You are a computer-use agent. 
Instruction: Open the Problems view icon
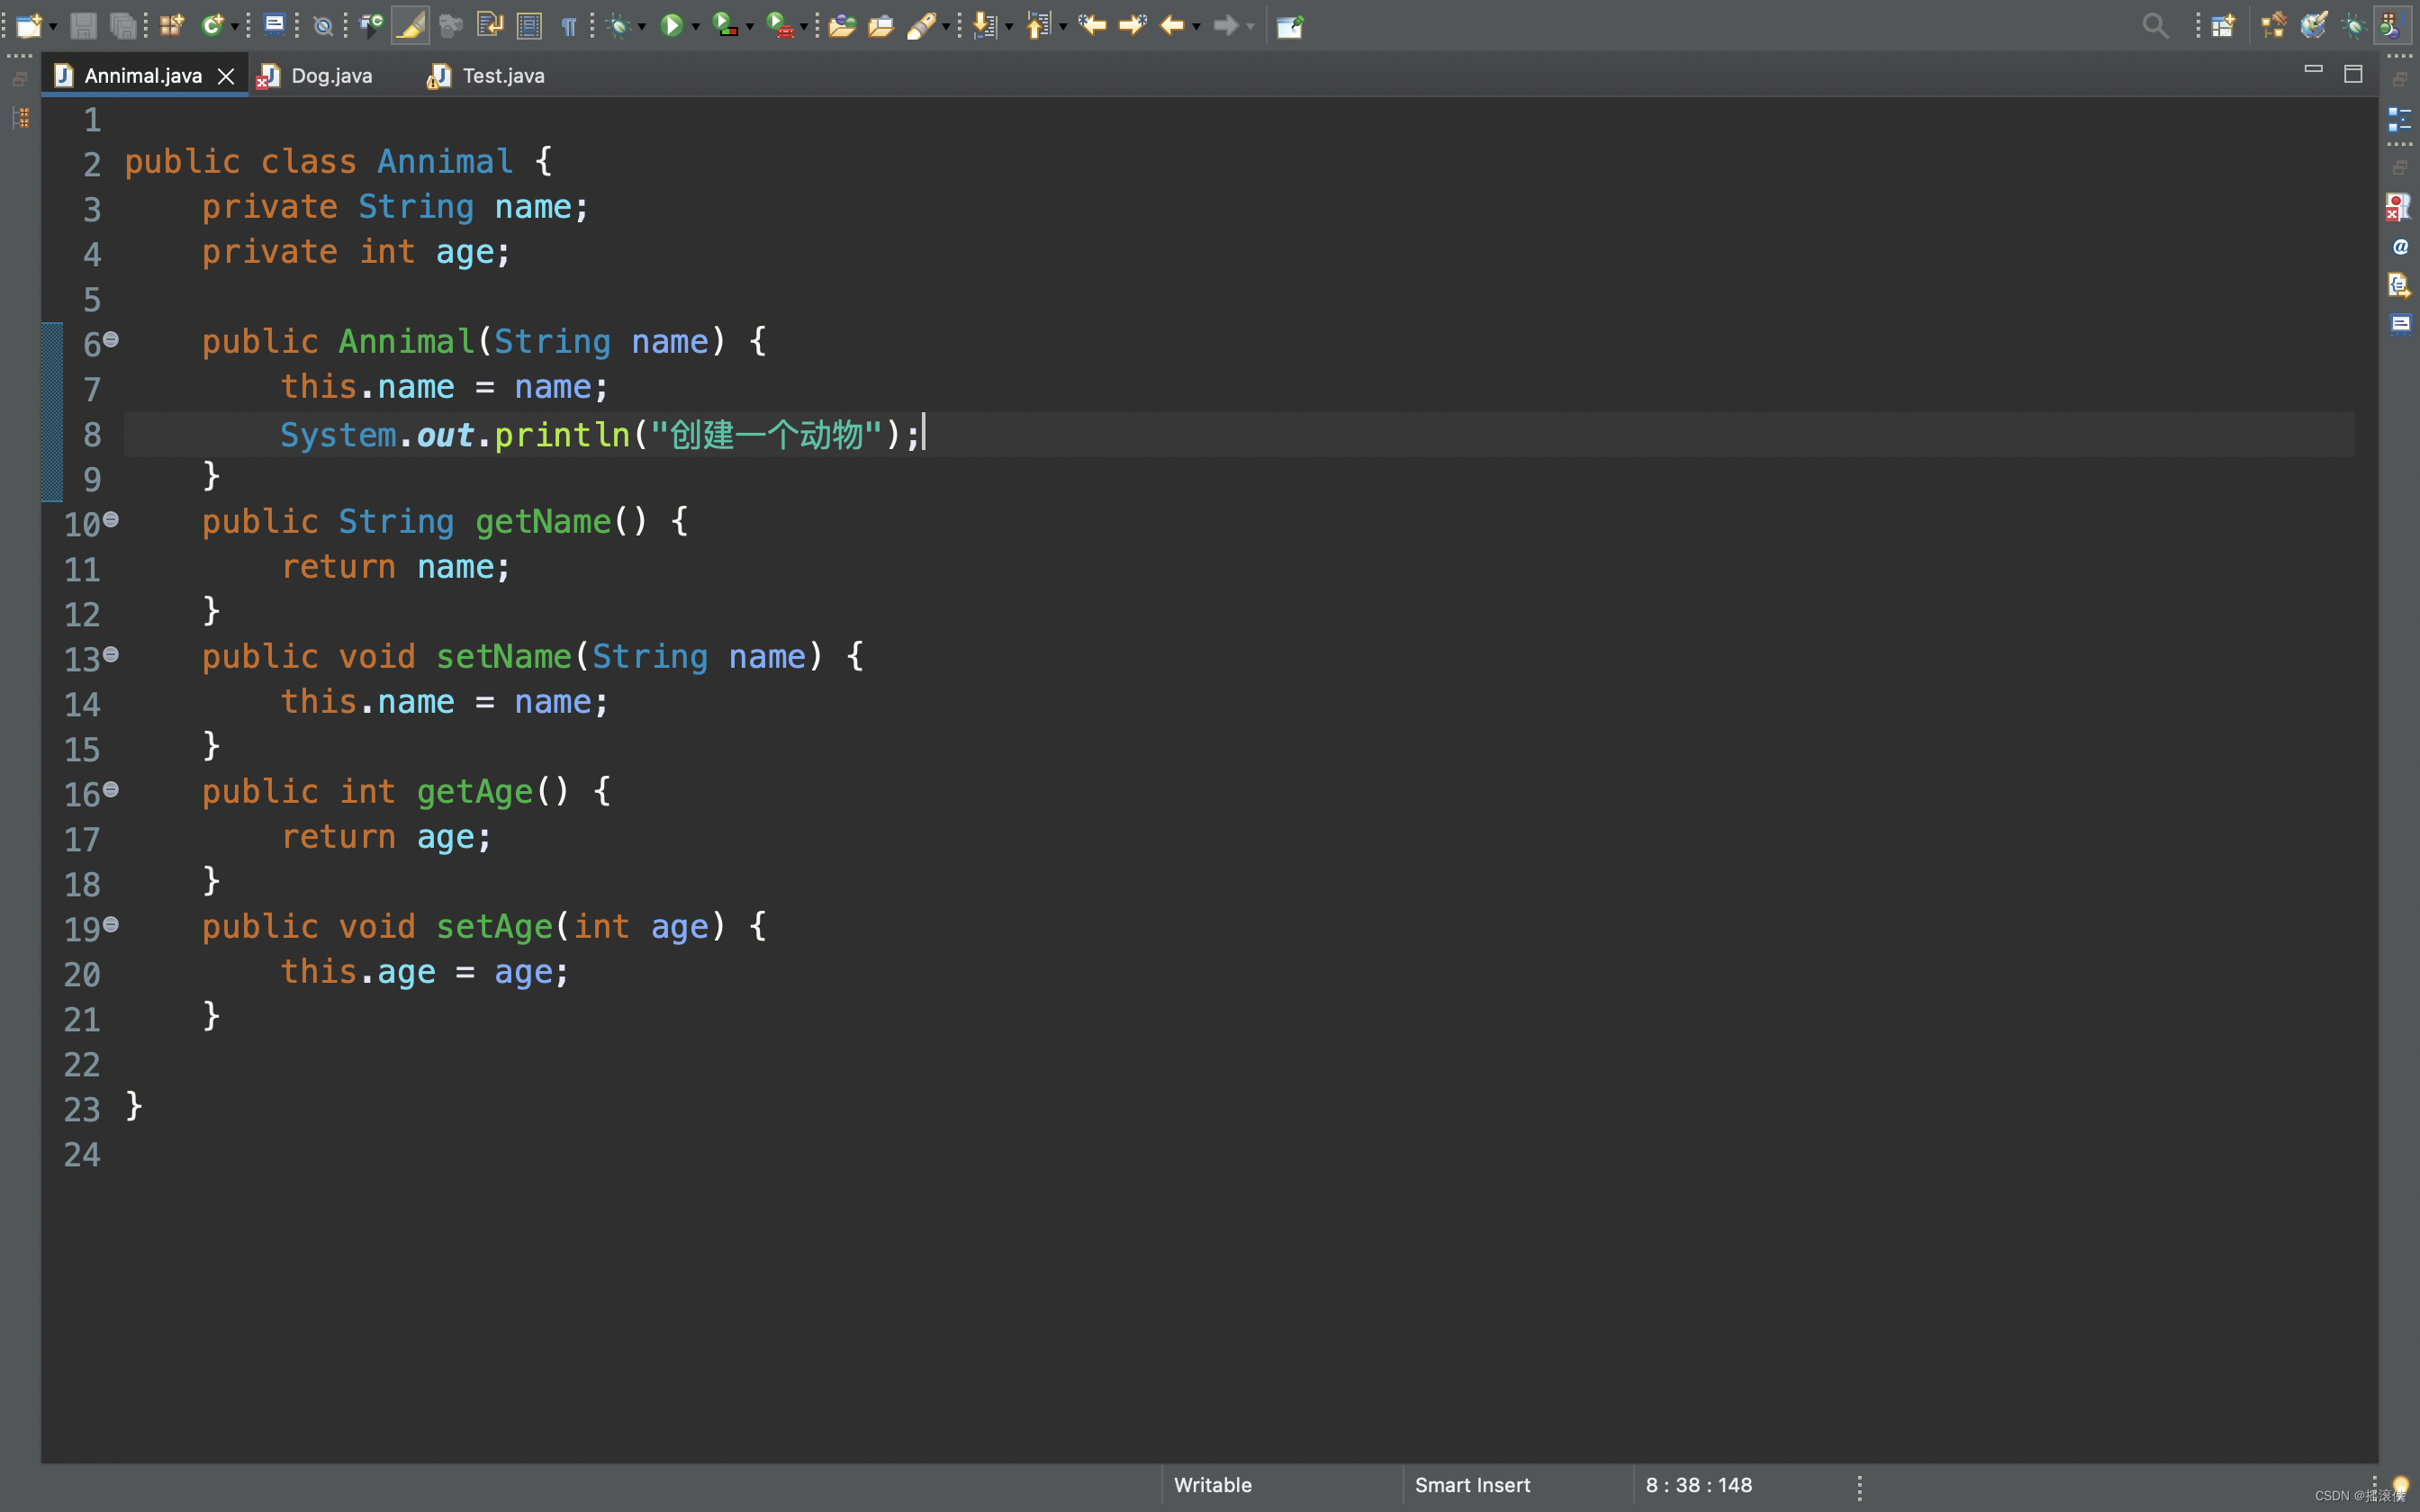coord(2398,207)
